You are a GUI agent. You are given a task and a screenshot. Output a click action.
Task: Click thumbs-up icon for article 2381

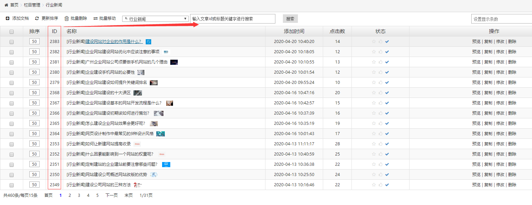[380, 62]
